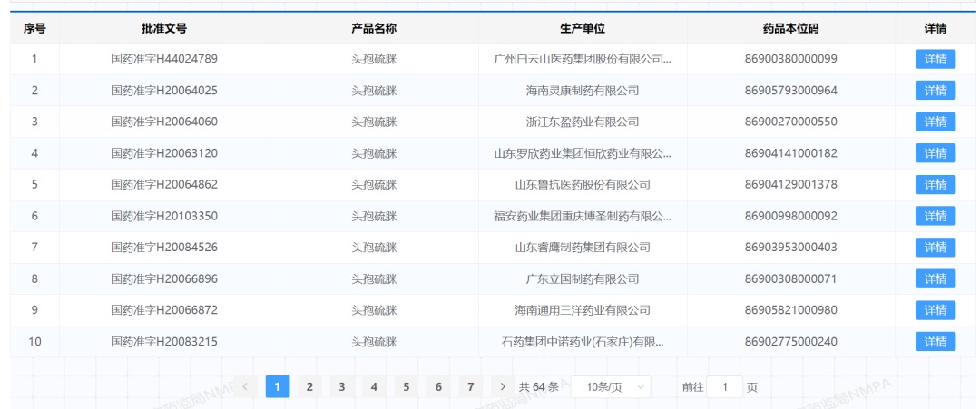This screenshot has width=980, height=409.
Task: Open details for 国药准字H44024789
Action: [935, 59]
